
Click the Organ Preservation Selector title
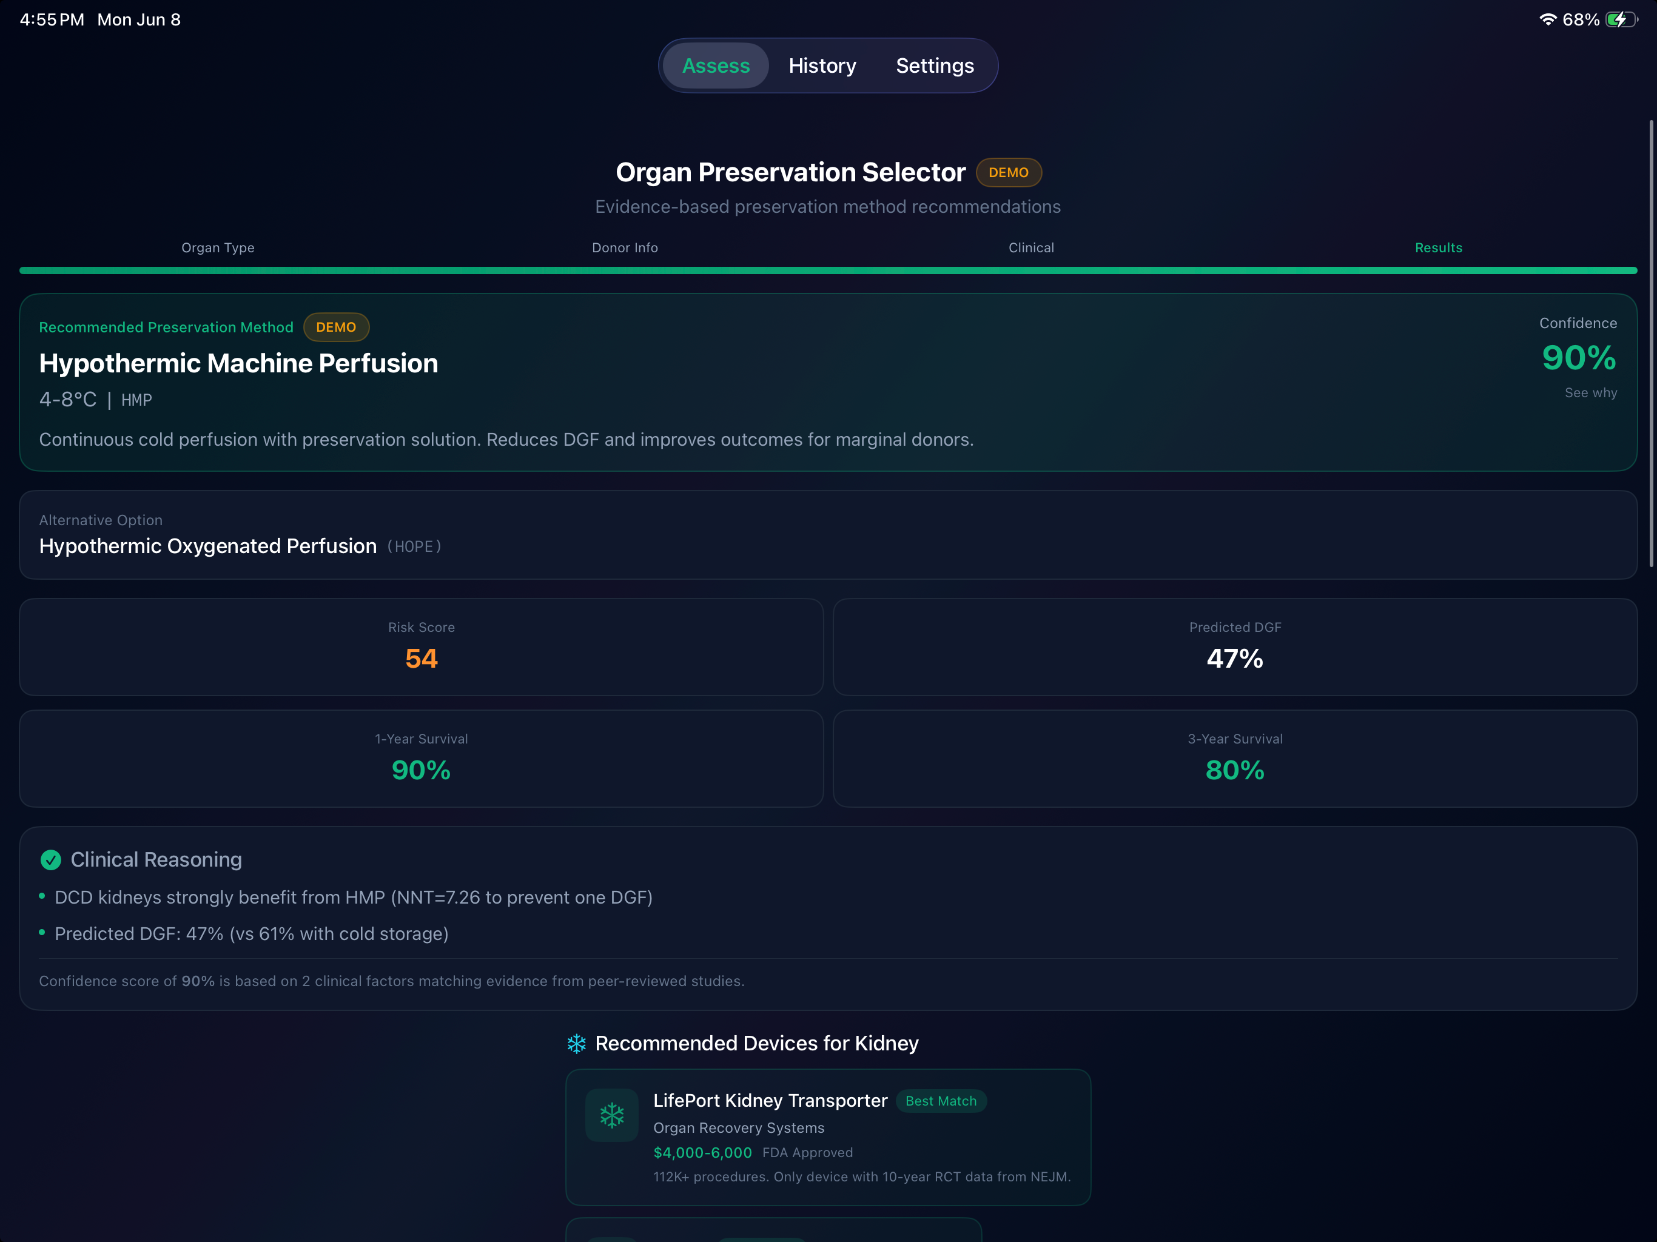[x=790, y=172]
